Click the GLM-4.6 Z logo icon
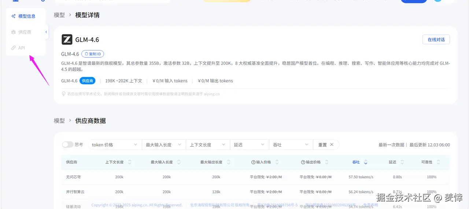469x209 pixels. tap(67, 39)
